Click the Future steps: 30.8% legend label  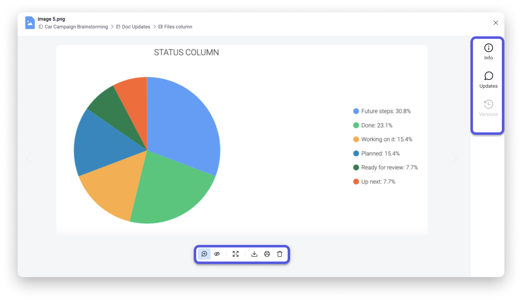[386, 111]
